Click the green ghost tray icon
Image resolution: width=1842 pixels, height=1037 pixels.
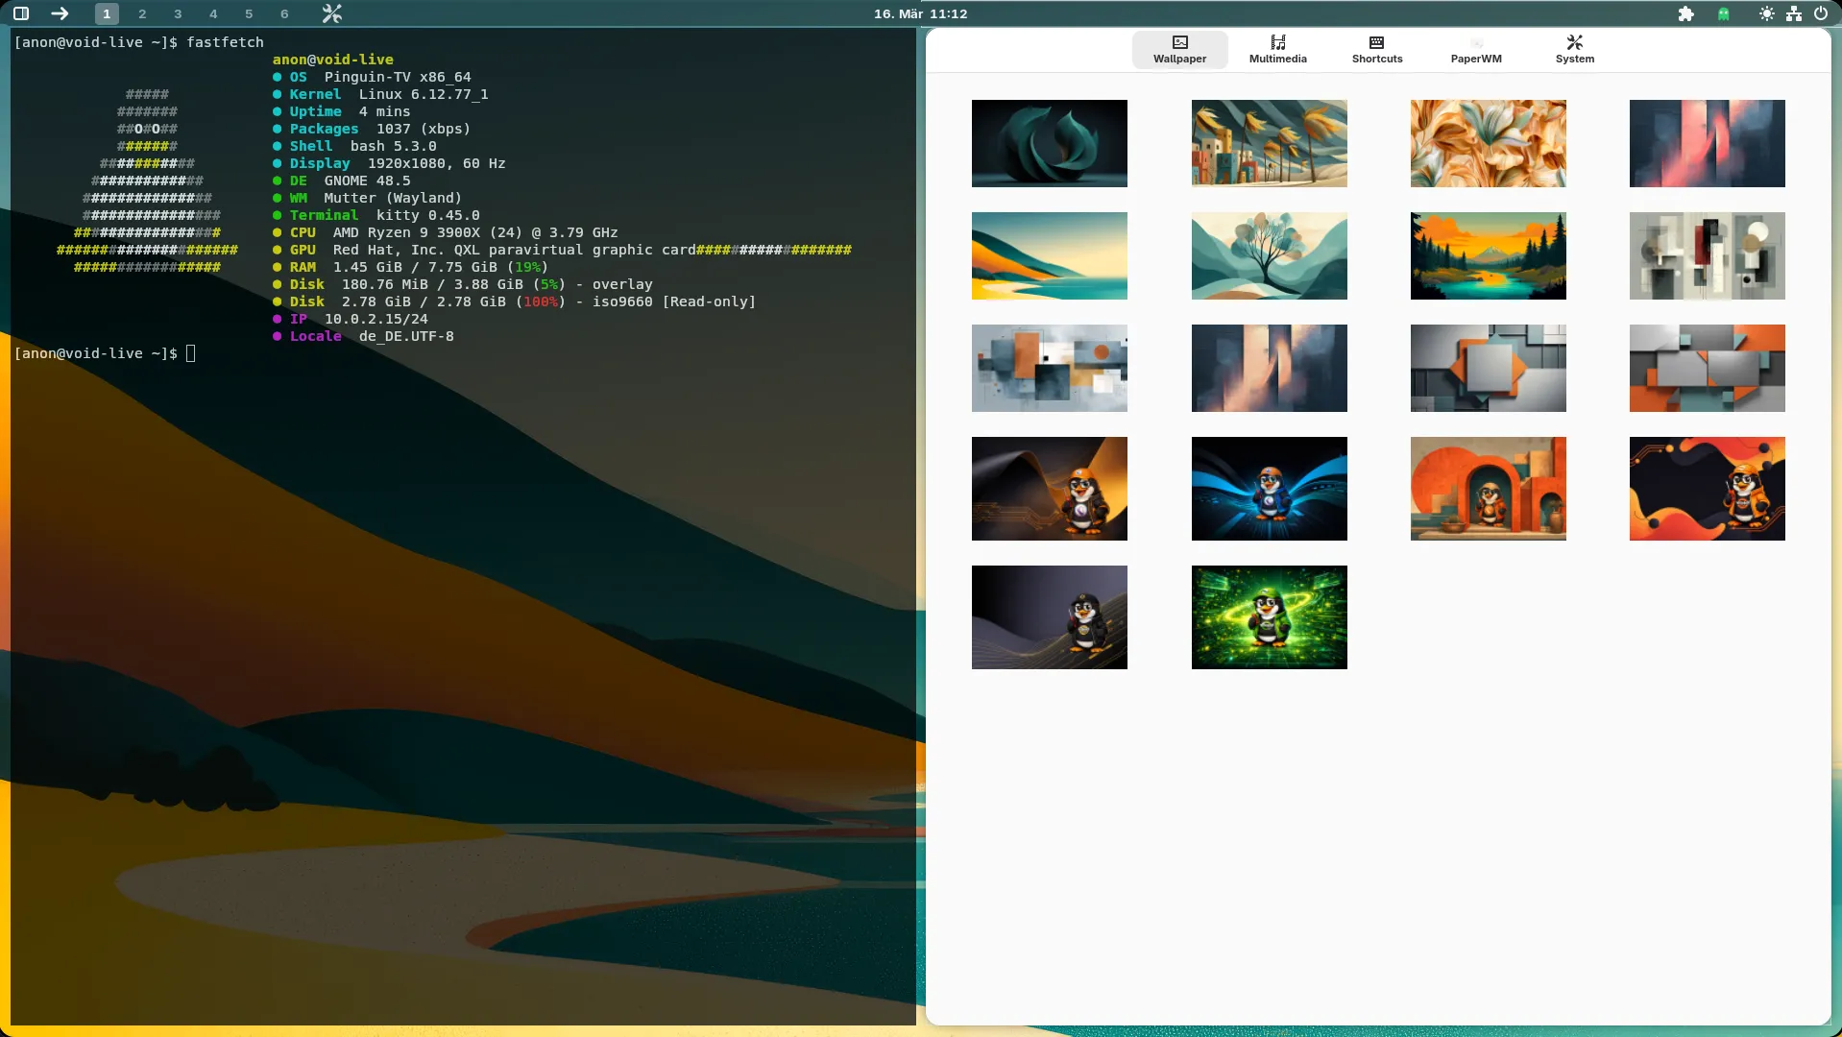[1724, 13]
